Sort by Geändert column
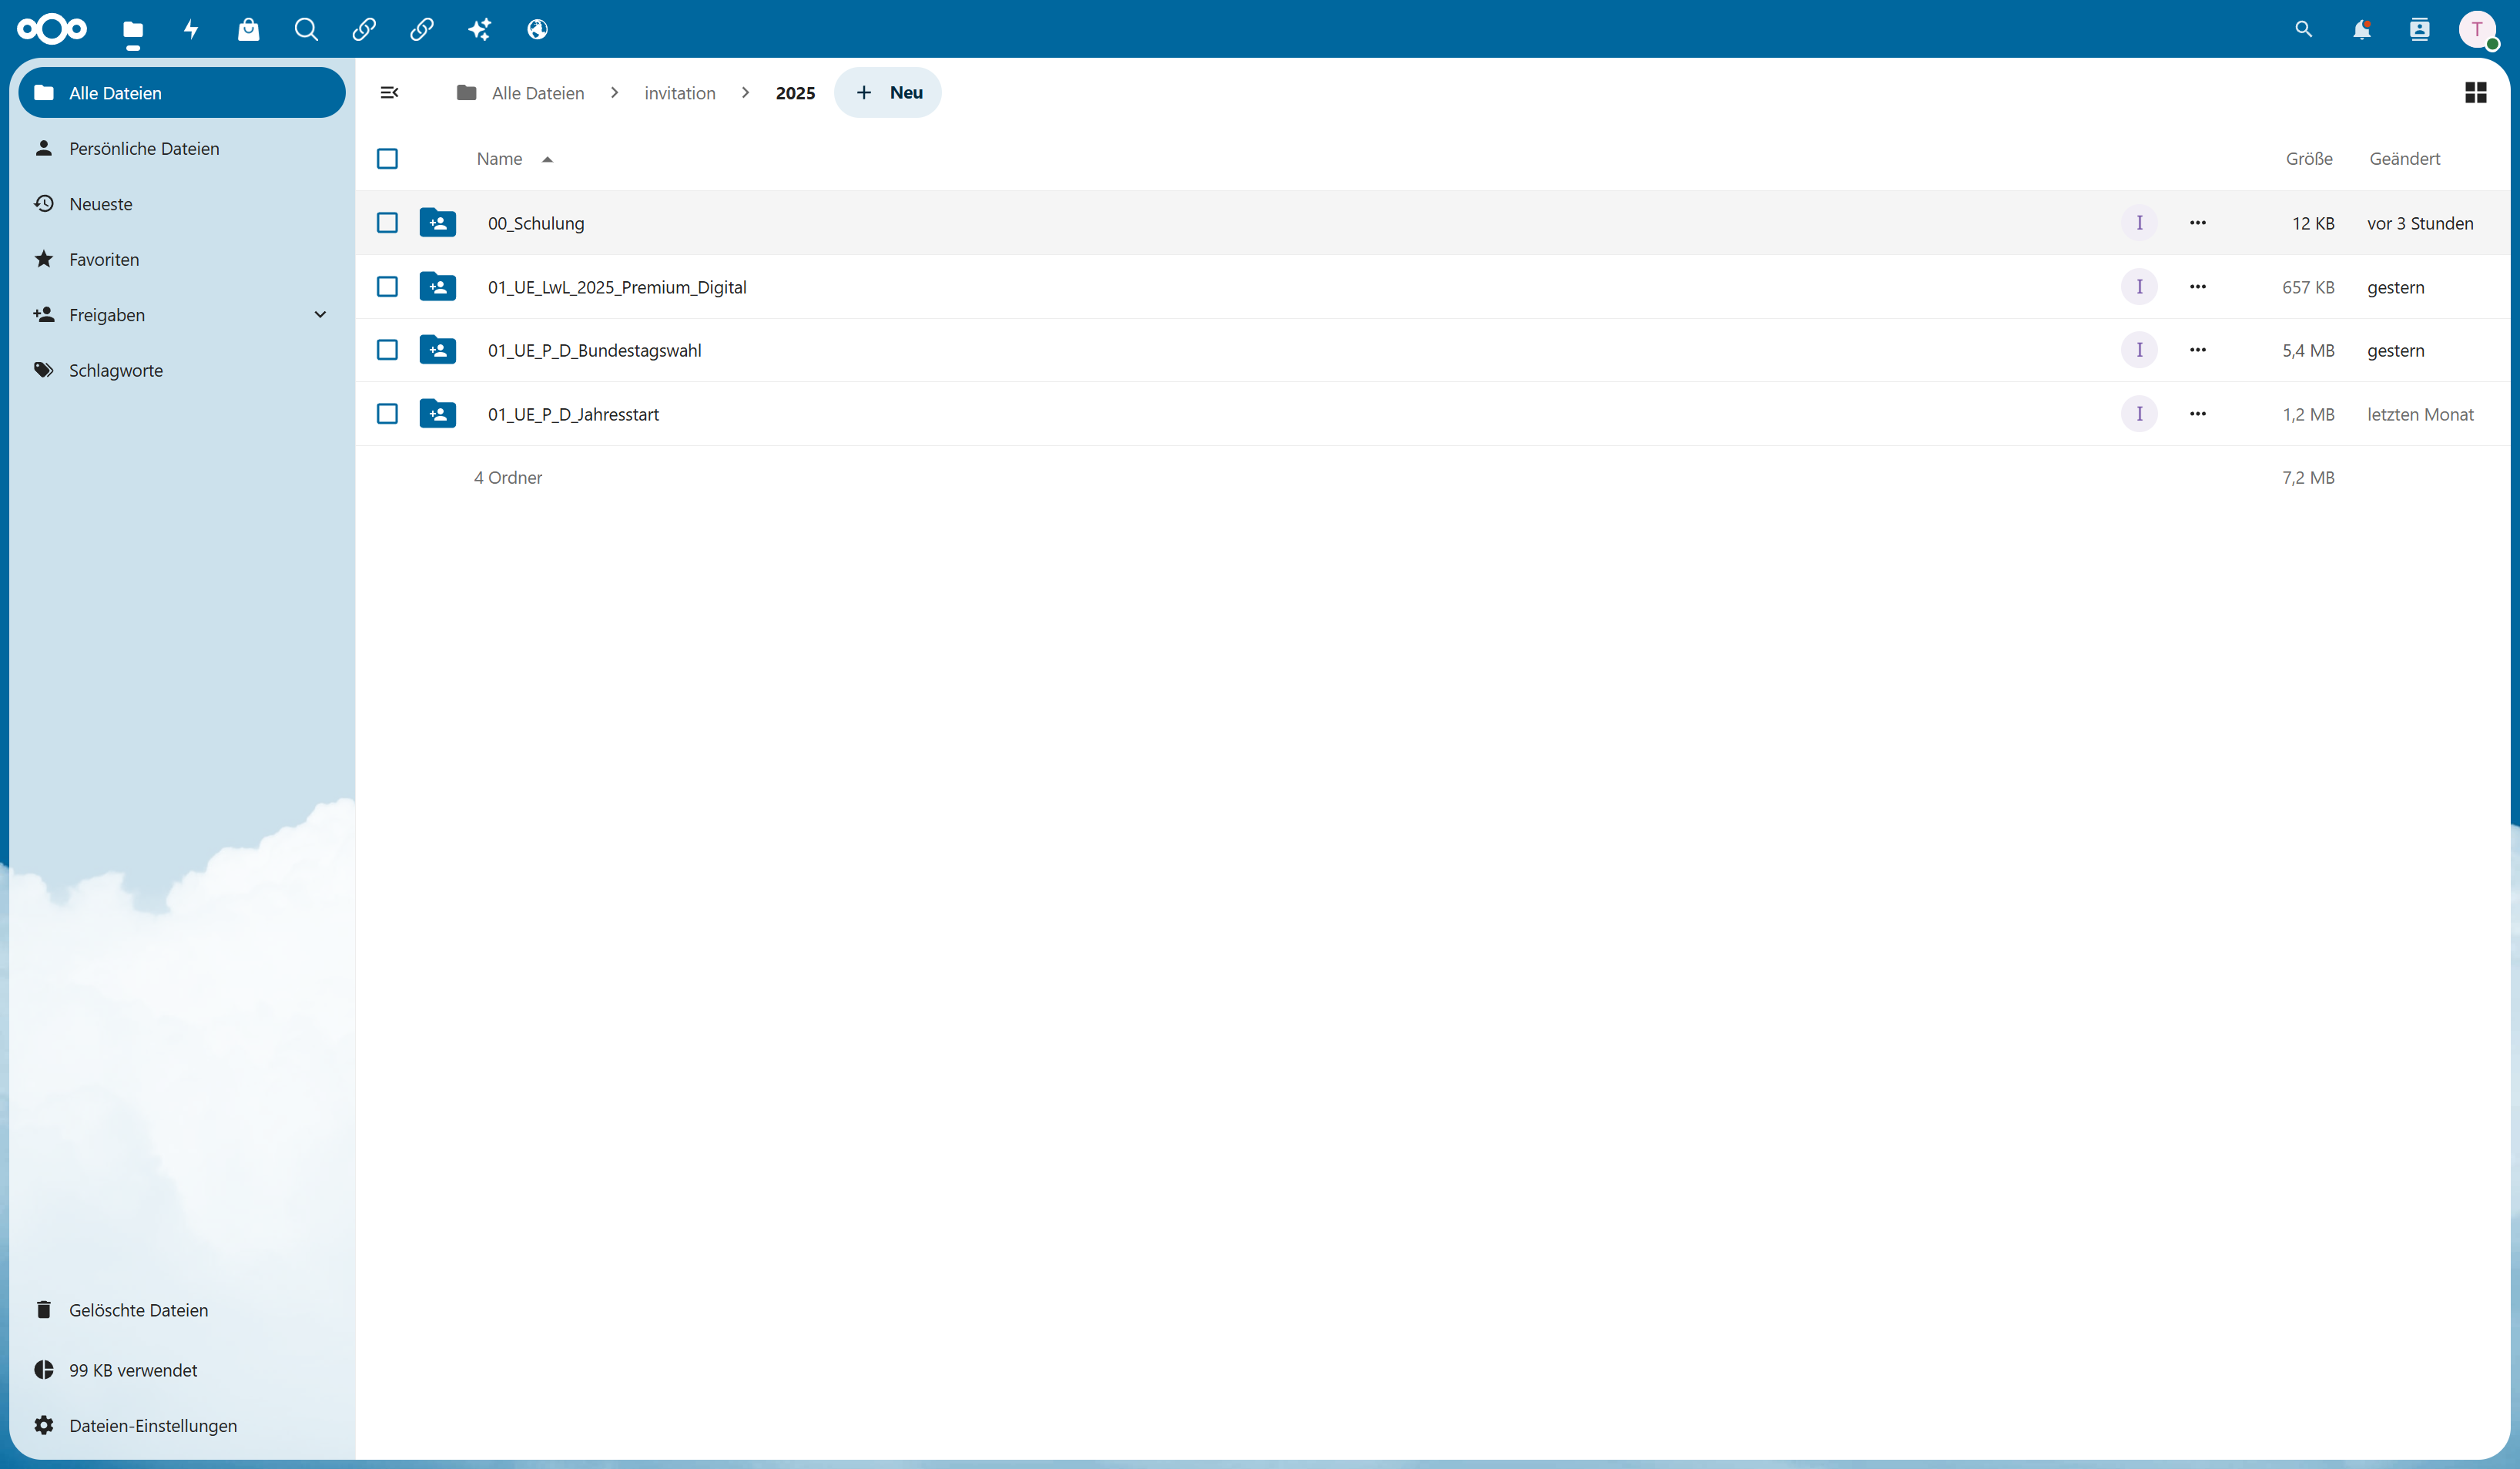2520x1469 pixels. 2404,159
